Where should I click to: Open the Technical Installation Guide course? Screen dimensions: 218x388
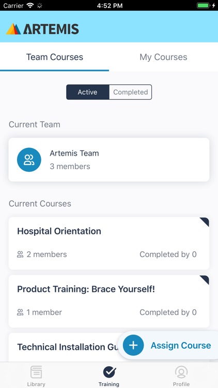(67, 347)
